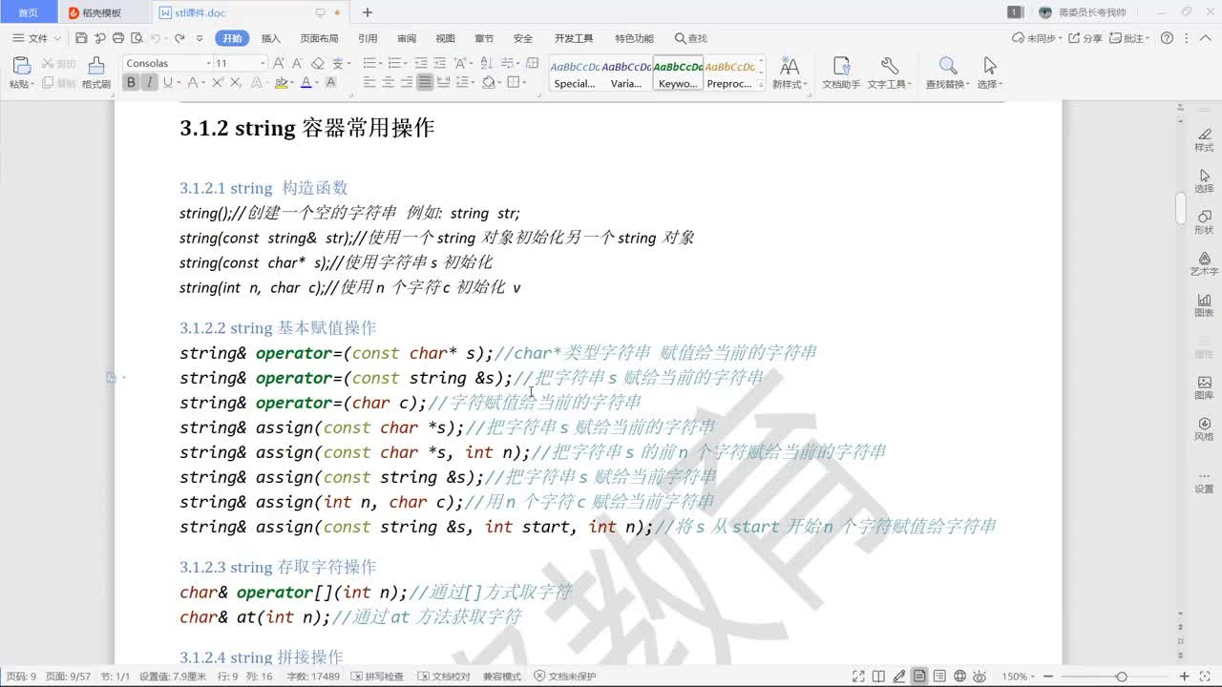Open the Chart (图表) side panel
The image size is (1222, 687).
click(1204, 305)
